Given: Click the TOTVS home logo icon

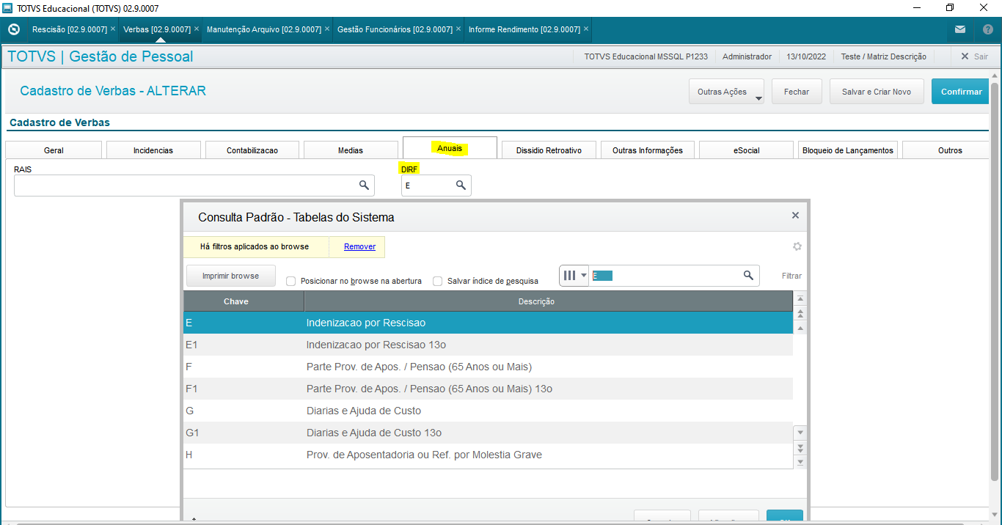Looking at the screenshot, I should pyautogui.click(x=13, y=29).
